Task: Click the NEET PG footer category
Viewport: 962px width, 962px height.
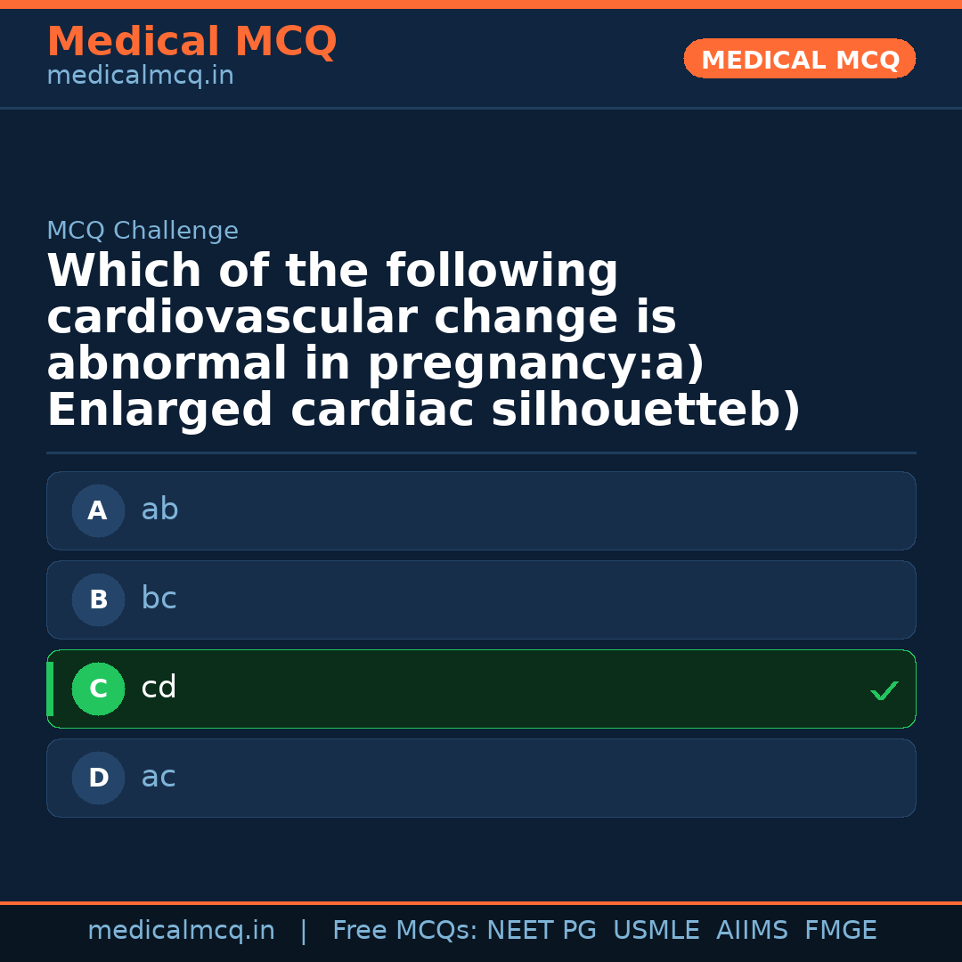Action: pyautogui.click(x=541, y=929)
